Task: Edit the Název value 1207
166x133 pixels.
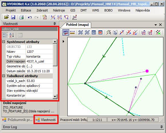Action: [39, 52]
